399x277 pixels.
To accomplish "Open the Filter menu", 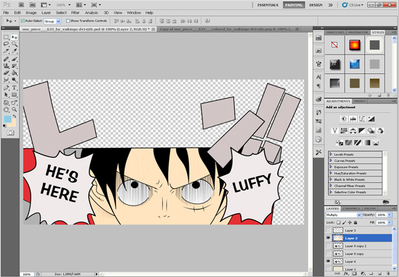I will (75, 13).
